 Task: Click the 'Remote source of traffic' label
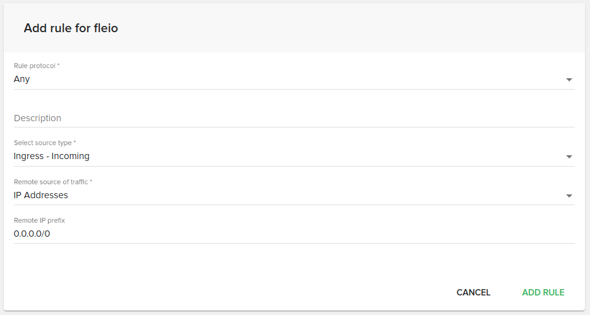tap(51, 182)
